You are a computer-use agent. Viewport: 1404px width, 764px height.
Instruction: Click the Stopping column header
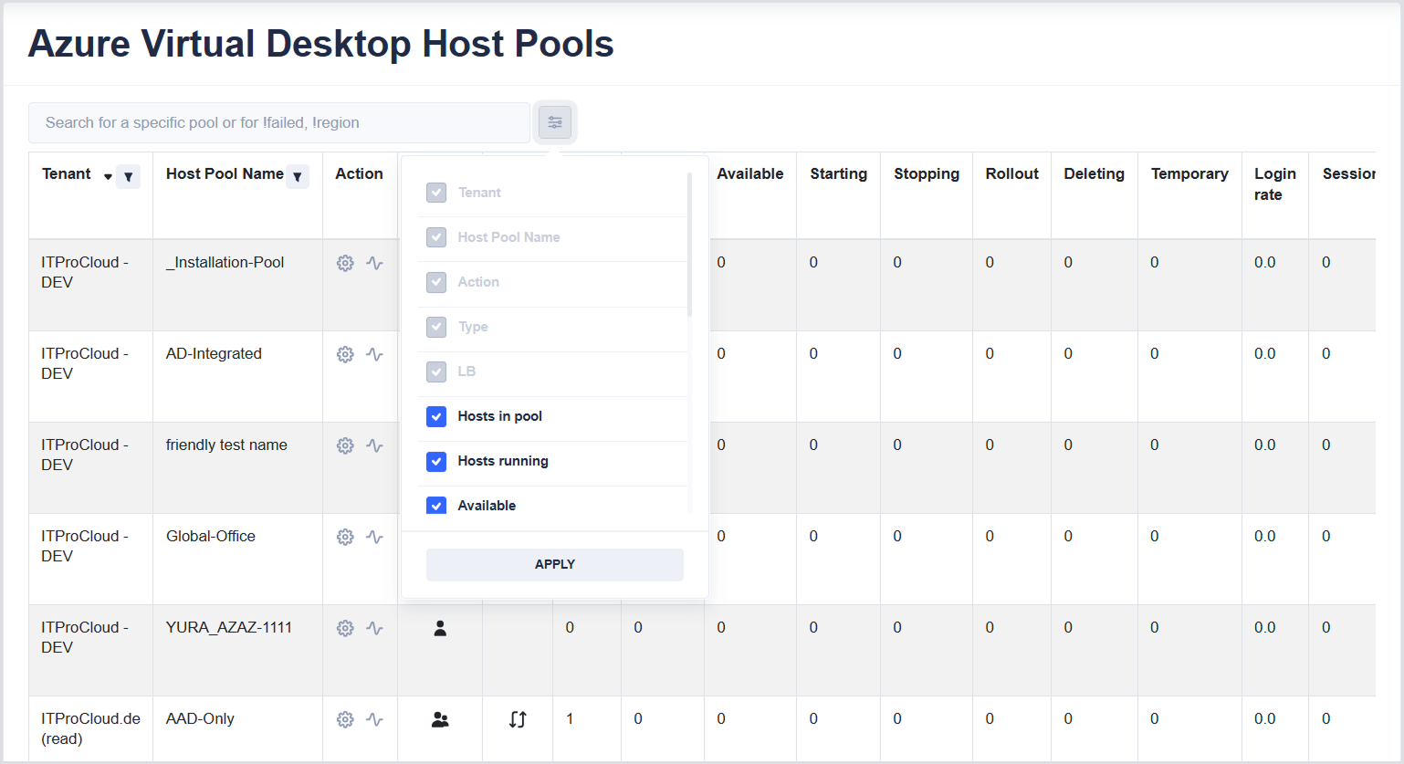(x=927, y=173)
